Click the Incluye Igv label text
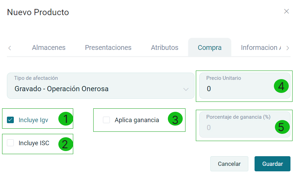The height and width of the screenshot is (182, 296). pos(34,120)
